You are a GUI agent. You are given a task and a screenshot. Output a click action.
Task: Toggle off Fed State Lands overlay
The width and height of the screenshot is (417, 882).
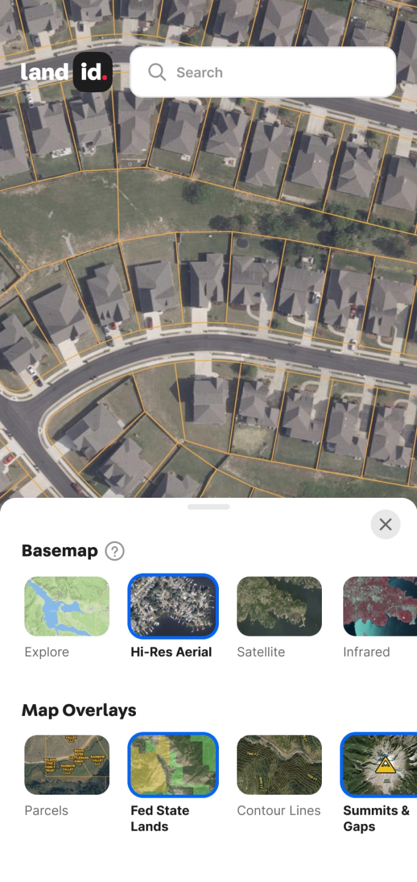(x=173, y=765)
